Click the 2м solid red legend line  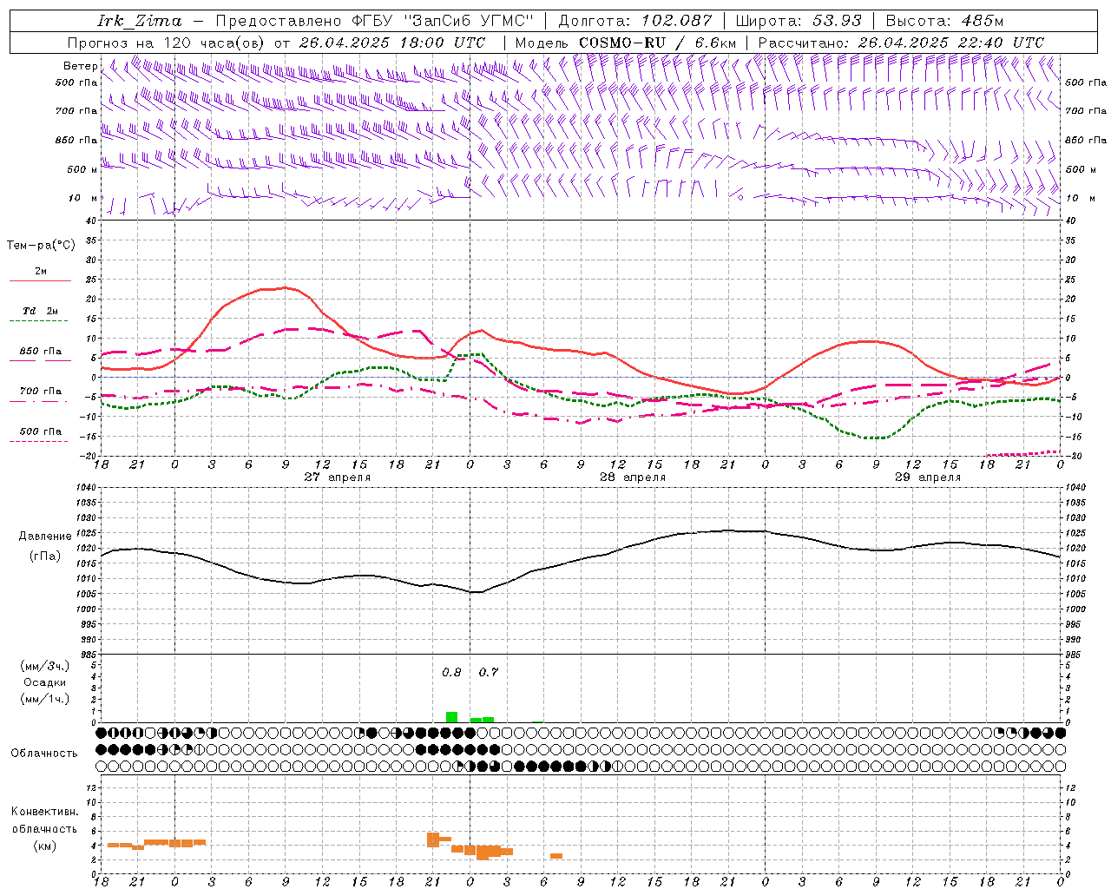40,281
